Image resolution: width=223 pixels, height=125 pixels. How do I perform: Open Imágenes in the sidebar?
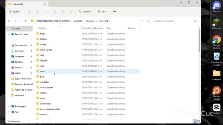[20, 56]
